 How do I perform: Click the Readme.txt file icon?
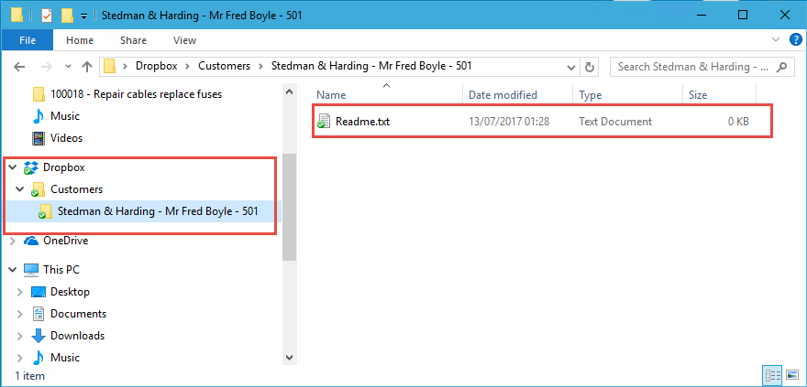point(323,122)
